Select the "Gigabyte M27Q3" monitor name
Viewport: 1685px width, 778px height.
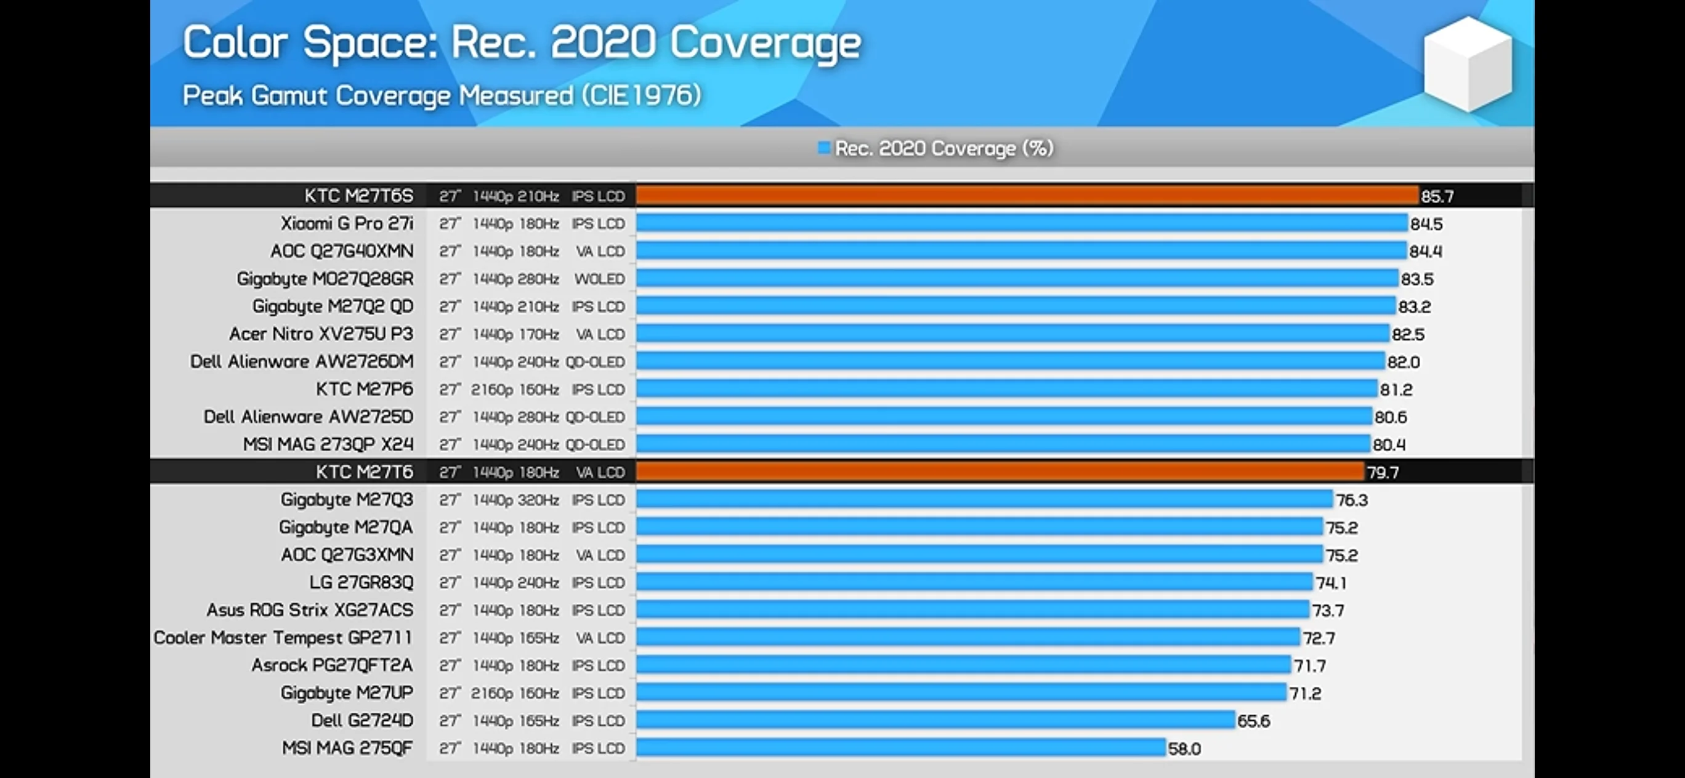click(347, 500)
